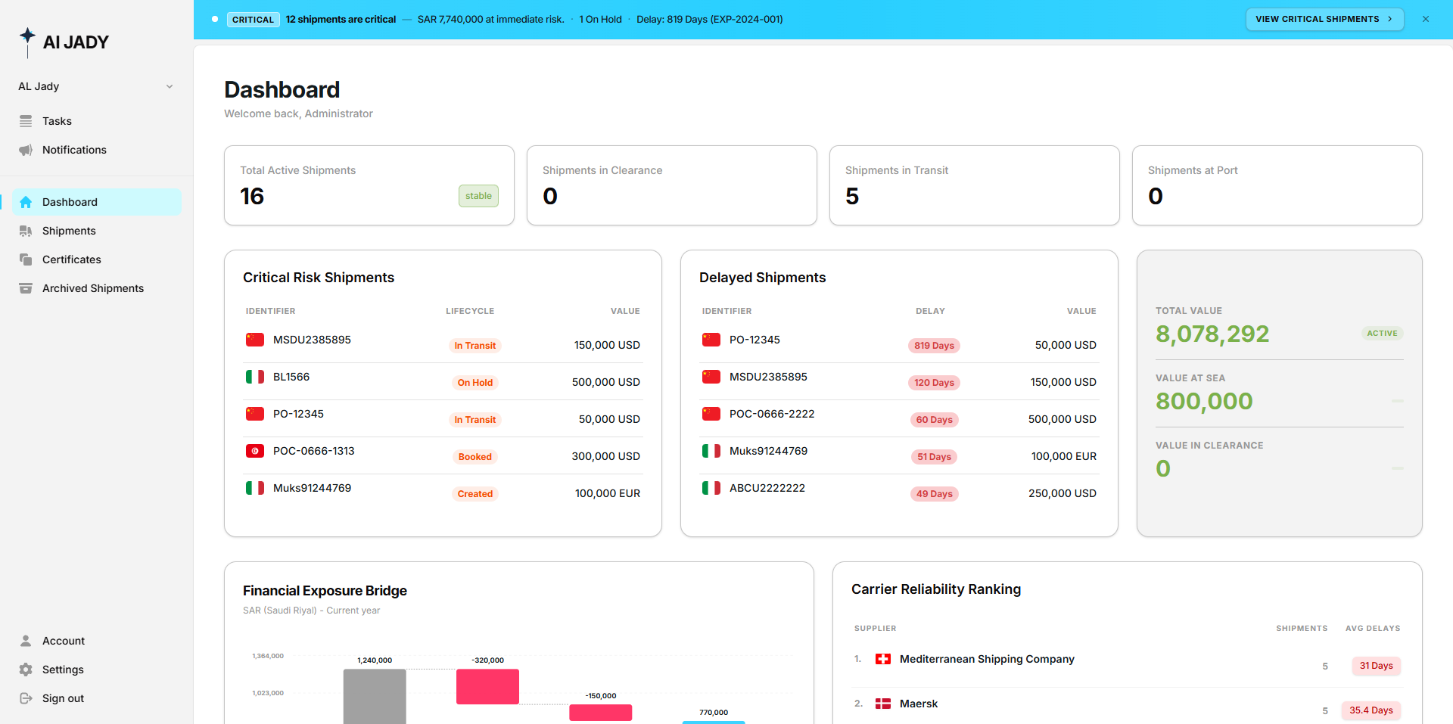Dismiss the critical alert banner
Screen dimensions: 1453x724
click(x=1426, y=19)
